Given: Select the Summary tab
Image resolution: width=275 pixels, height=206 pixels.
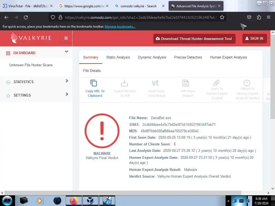Looking at the screenshot, I should point(91,57).
